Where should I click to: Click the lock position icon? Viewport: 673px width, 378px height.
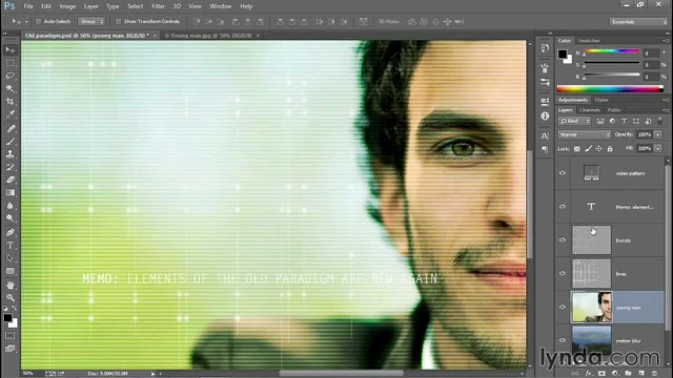pyautogui.click(x=598, y=149)
